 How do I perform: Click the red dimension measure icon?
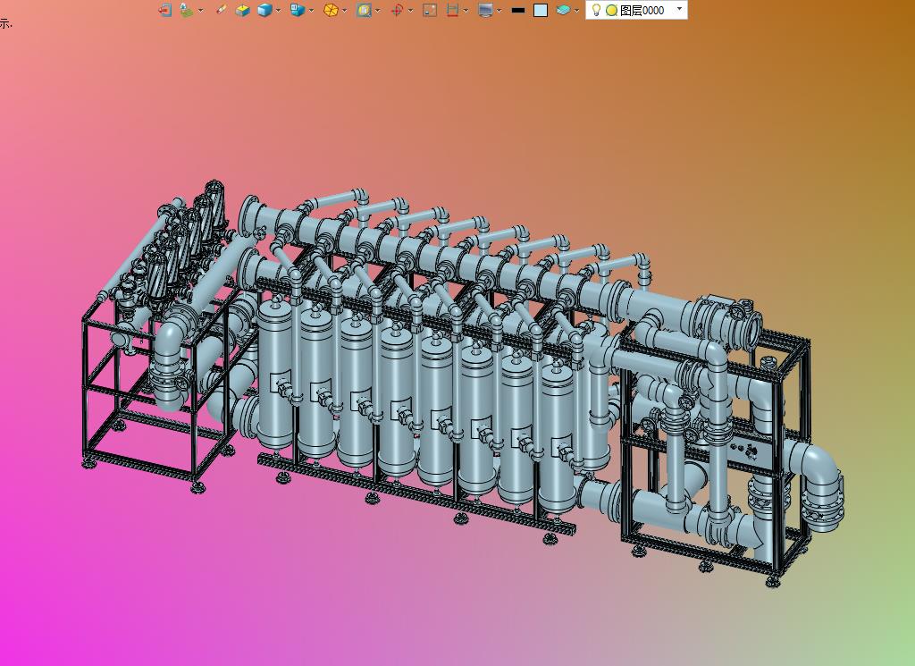point(452,10)
